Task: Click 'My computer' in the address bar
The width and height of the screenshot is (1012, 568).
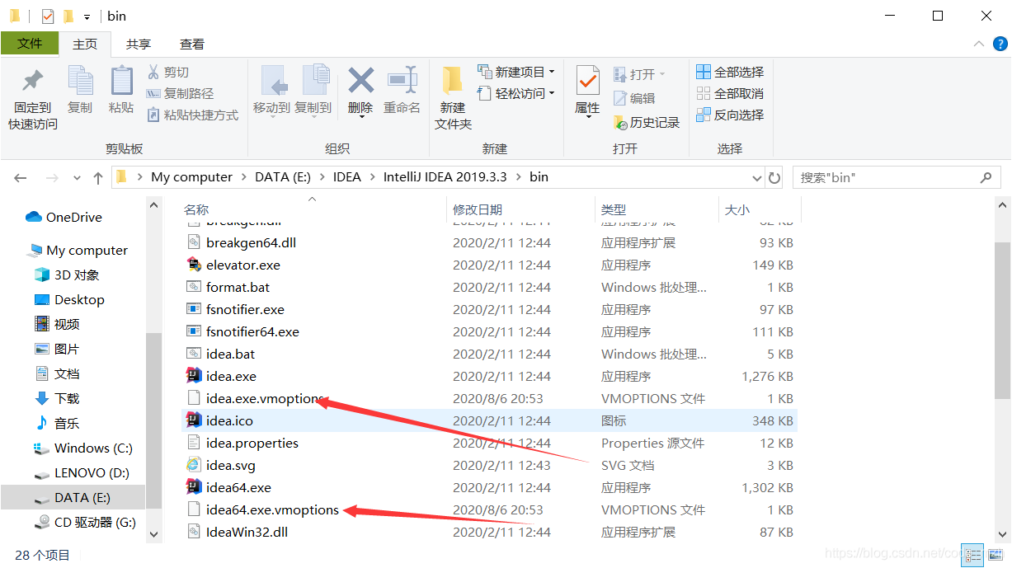Action: [191, 177]
